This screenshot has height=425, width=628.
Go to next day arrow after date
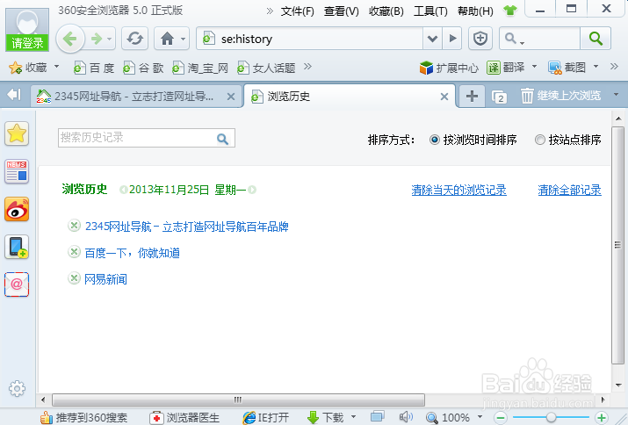[x=252, y=190]
